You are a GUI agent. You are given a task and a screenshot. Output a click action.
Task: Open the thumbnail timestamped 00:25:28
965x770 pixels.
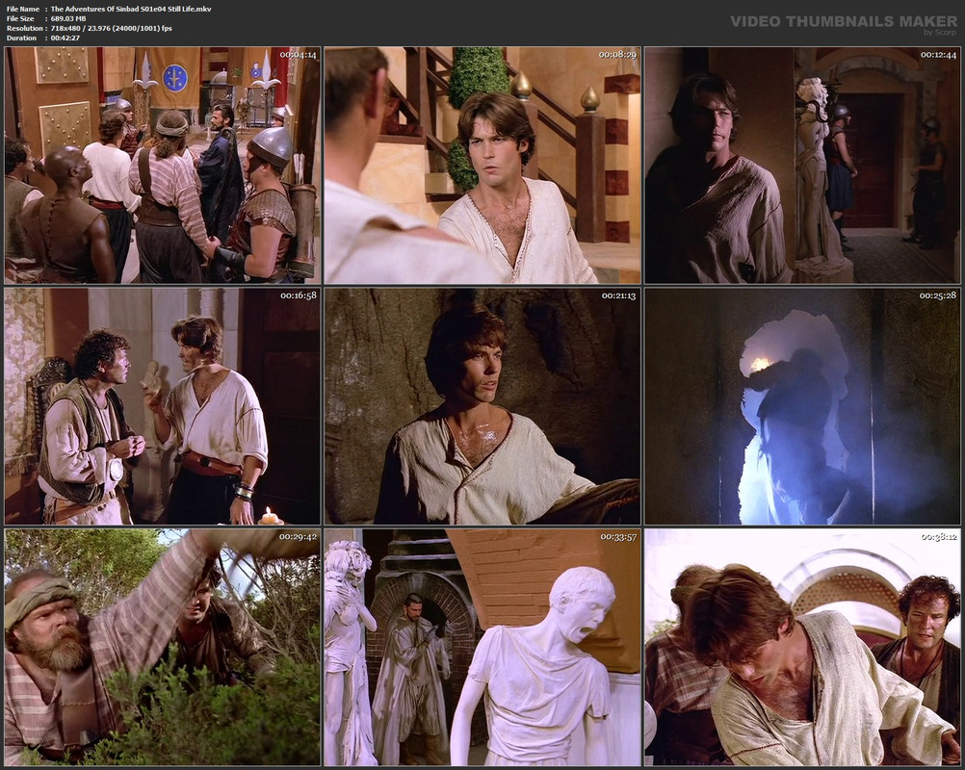click(802, 406)
